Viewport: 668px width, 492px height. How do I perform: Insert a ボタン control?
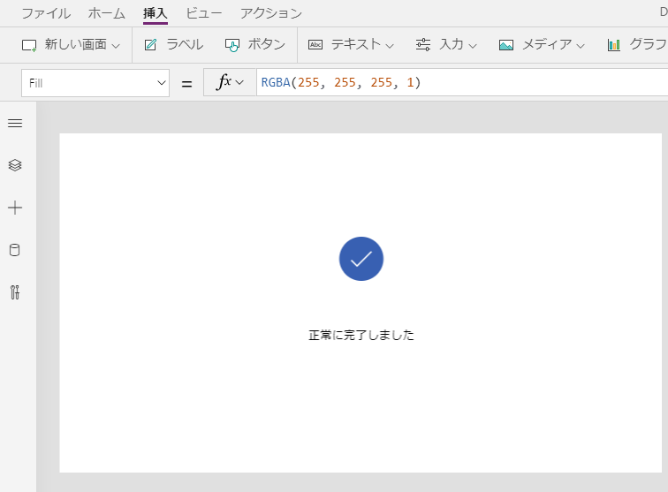[255, 45]
